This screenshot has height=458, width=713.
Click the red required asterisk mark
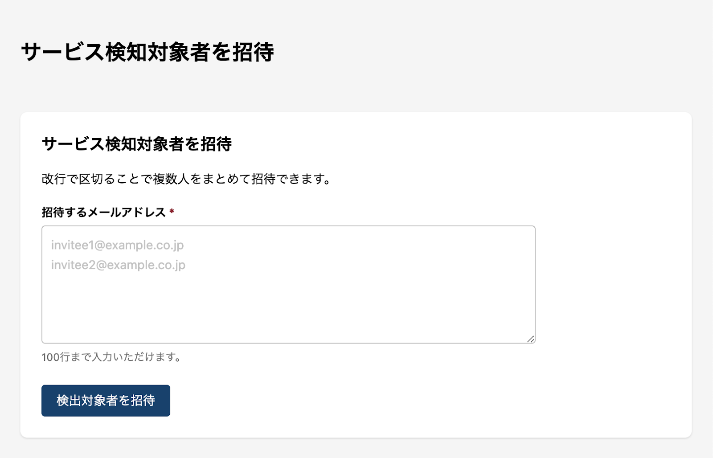(x=172, y=212)
